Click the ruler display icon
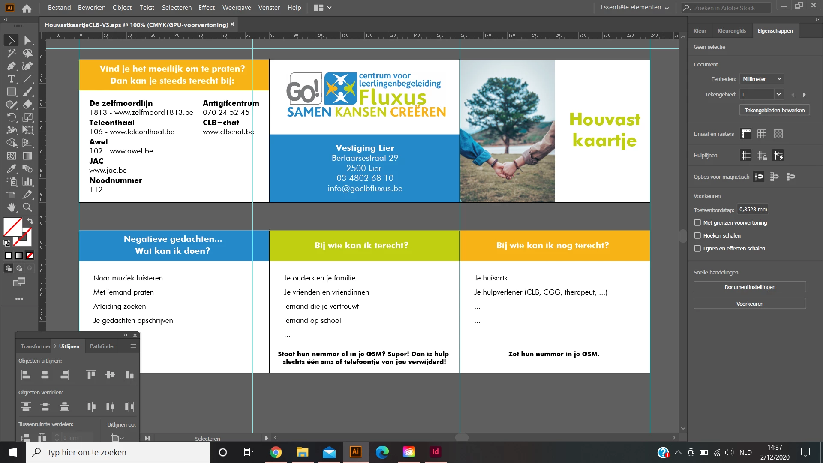This screenshot has height=463, width=823. pyautogui.click(x=746, y=134)
